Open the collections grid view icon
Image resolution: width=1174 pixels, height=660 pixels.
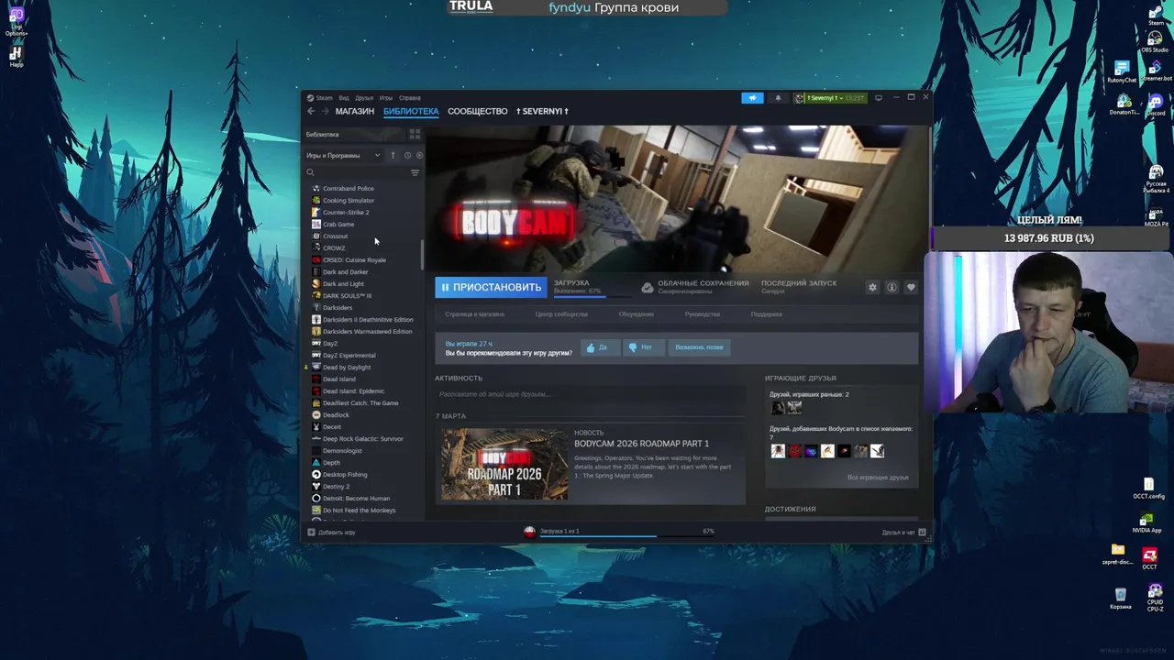pos(415,134)
